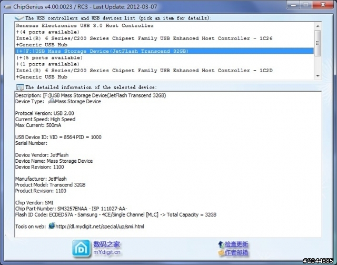Click the Mass Storage Device type icon

tap(52, 101)
